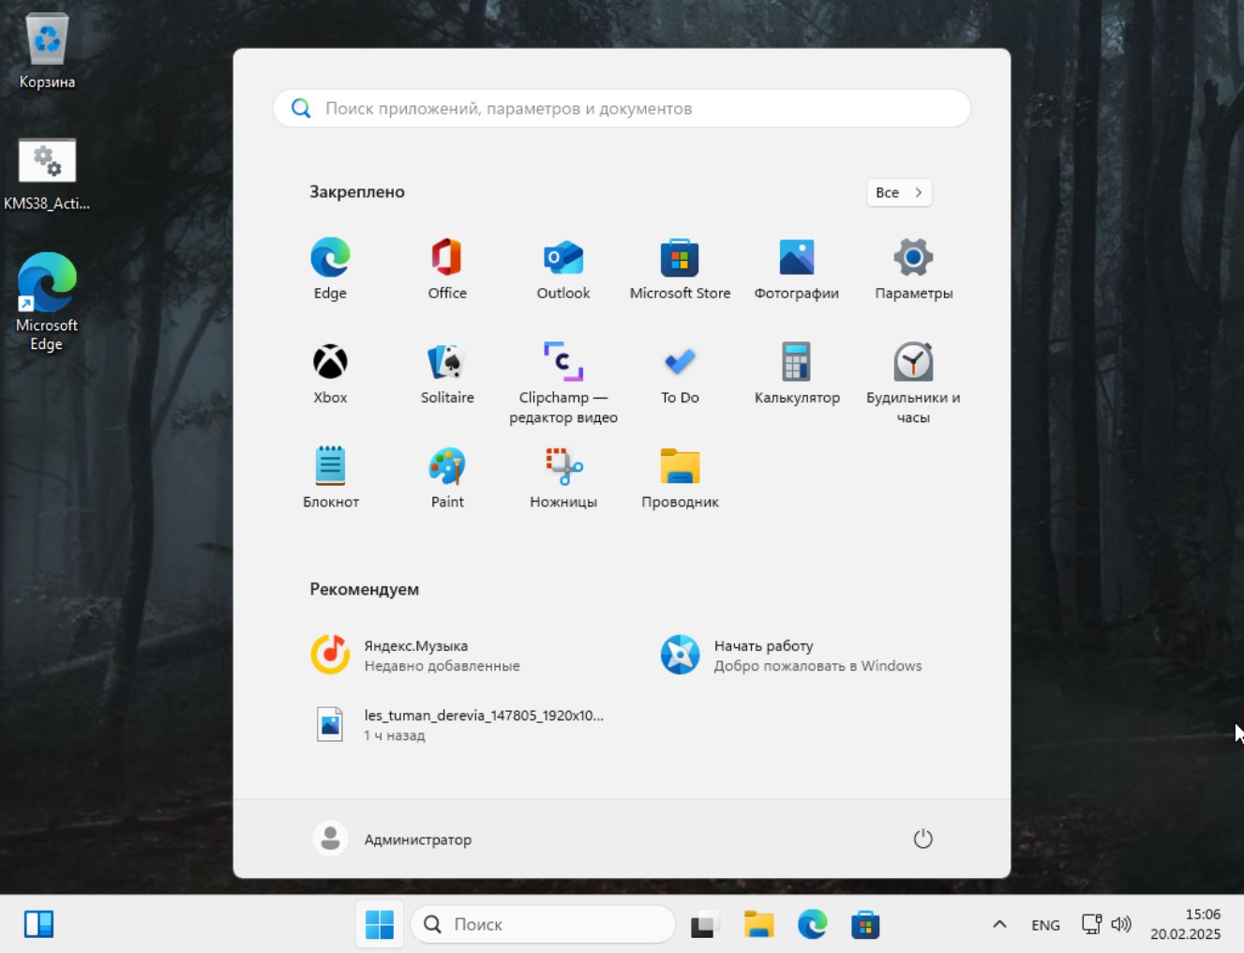
Task: Open Блокнот from pinned apps
Action: point(330,477)
